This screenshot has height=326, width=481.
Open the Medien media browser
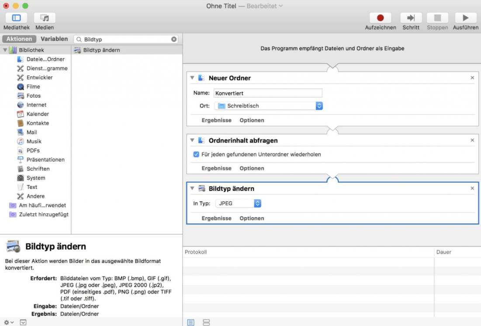click(45, 18)
